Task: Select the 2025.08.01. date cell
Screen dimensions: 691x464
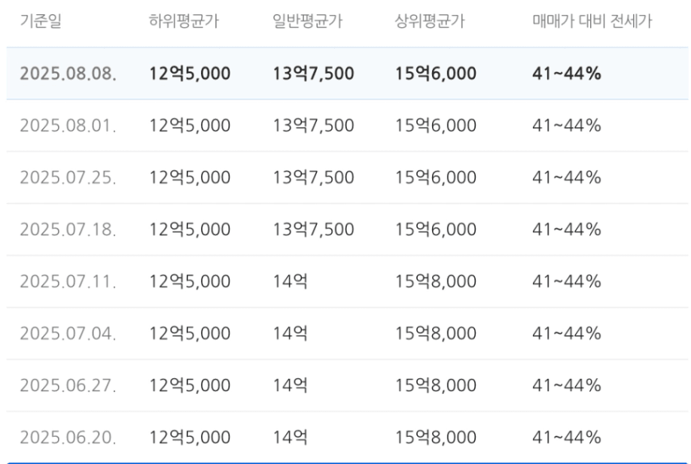Action: pyautogui.click(x=68, y=126)
